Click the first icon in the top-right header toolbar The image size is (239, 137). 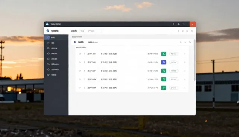coord(179,31)
